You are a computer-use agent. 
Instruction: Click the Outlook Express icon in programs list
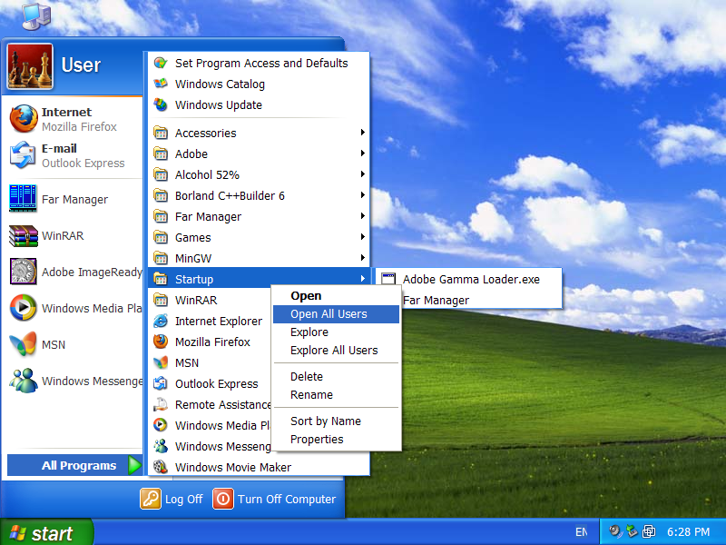coord(161,383)
